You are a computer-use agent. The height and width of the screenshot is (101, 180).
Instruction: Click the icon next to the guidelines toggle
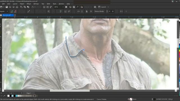click(x=82, y=7)
